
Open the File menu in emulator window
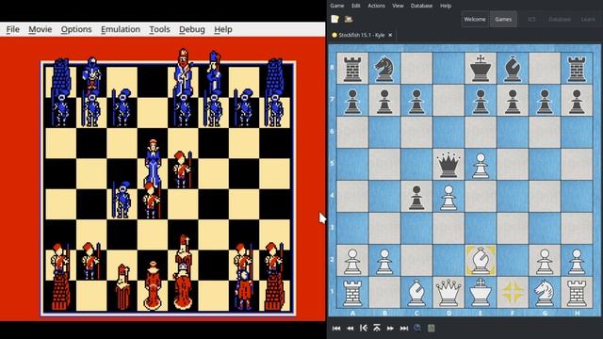(12, 29)
